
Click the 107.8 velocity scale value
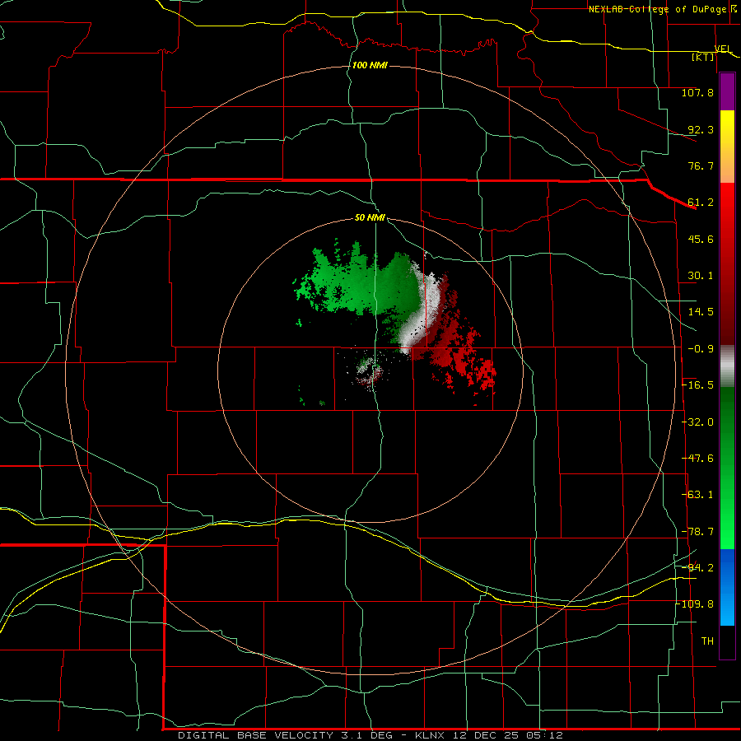(x=697, y=92)
